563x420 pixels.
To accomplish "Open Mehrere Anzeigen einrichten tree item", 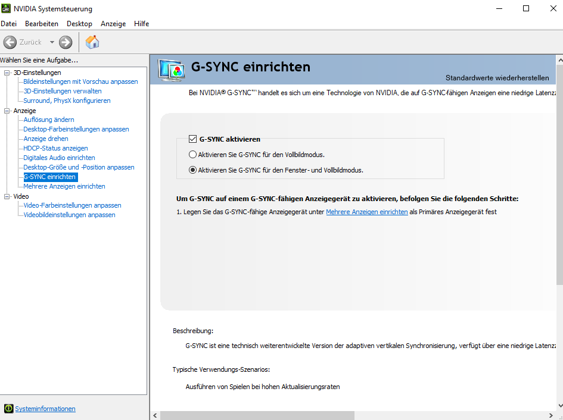I will click(64, 187).
